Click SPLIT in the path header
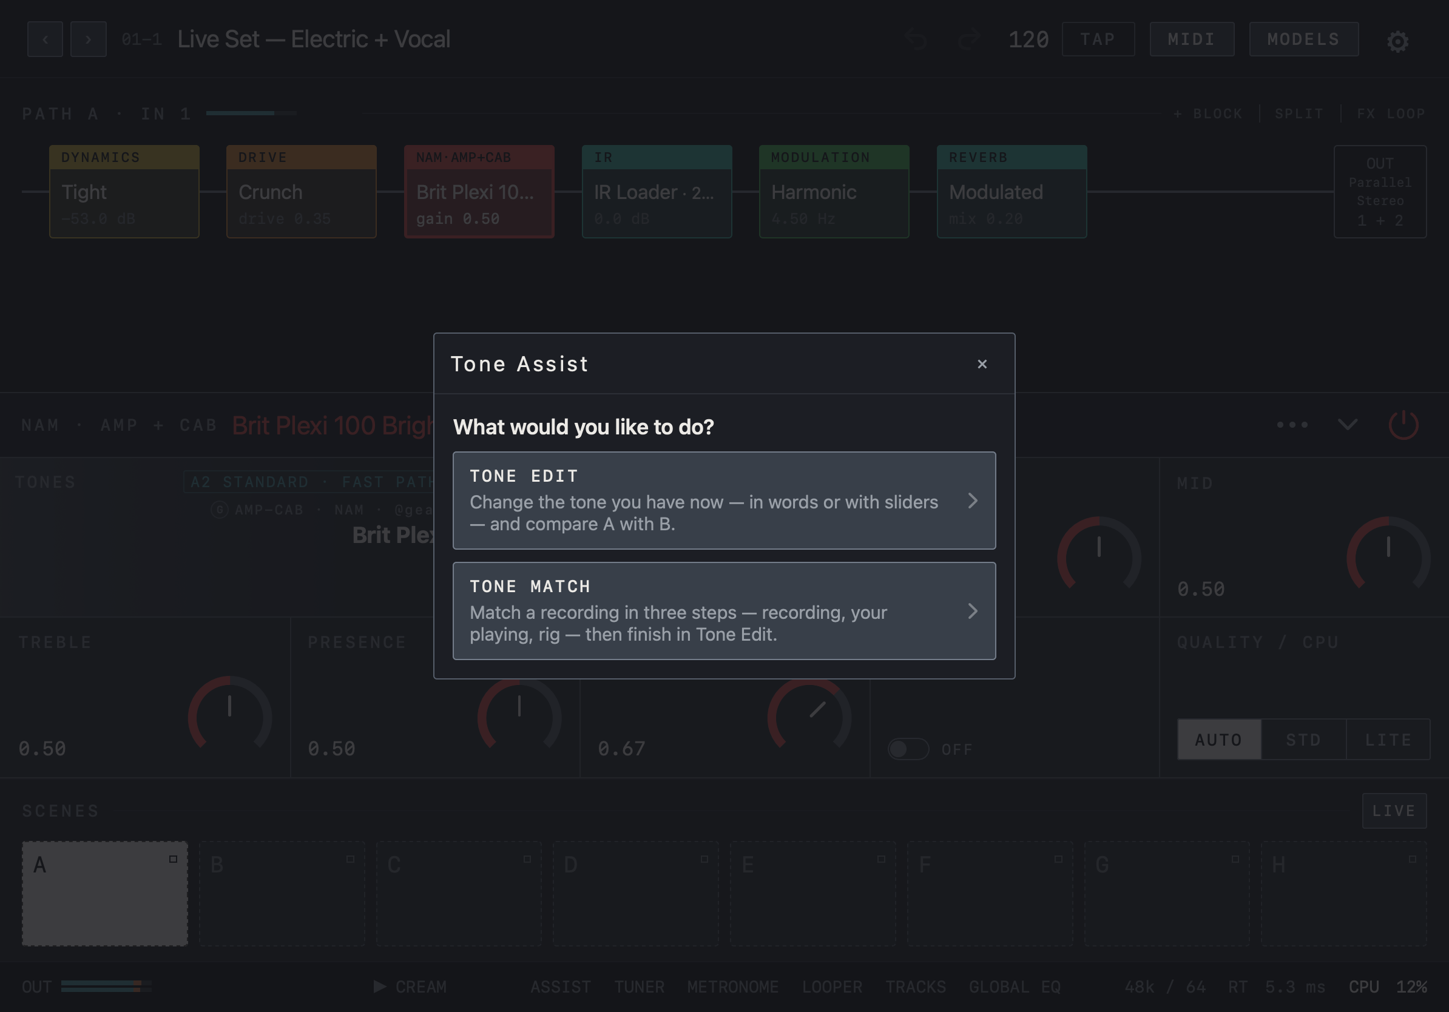 [x=1299, y=113]
